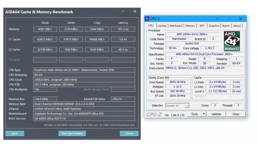Open the Memory tab in CPU-Z

pyautogui.click(x=190, y=26)
